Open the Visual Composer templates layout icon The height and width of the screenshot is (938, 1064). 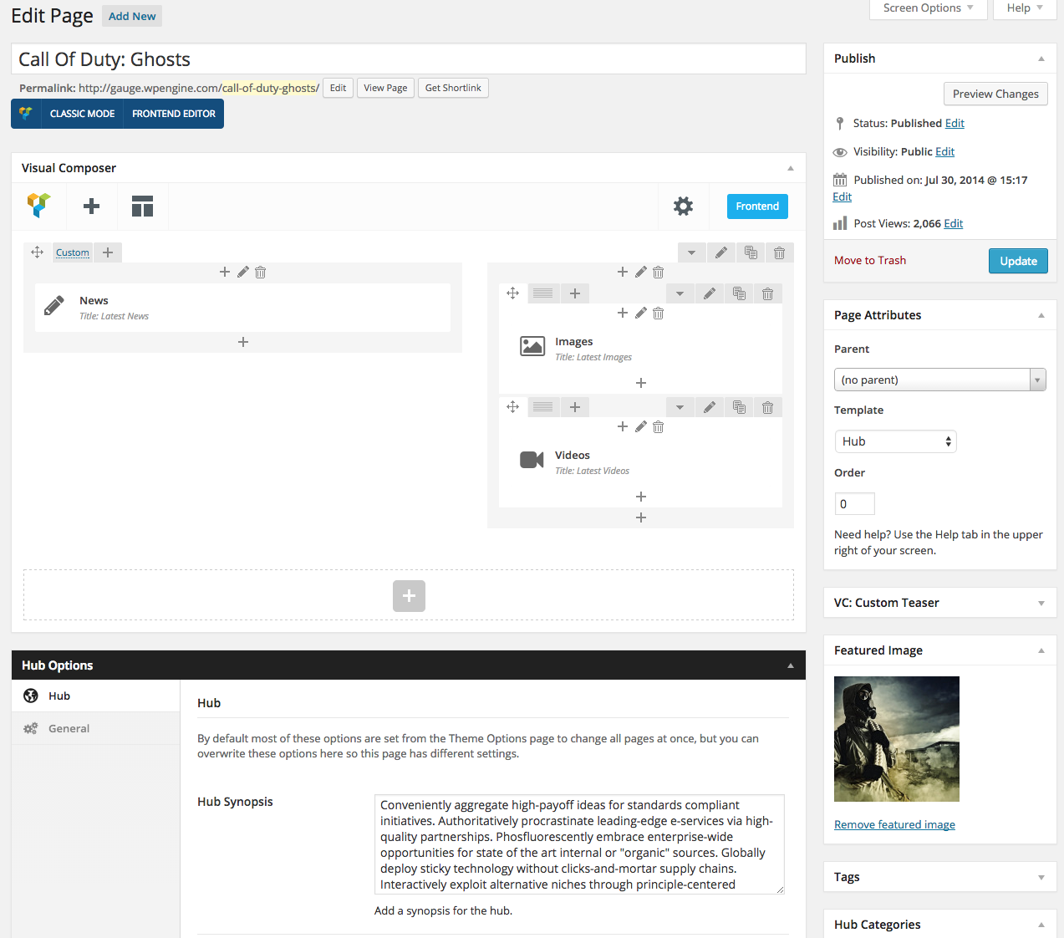point(143,206)
